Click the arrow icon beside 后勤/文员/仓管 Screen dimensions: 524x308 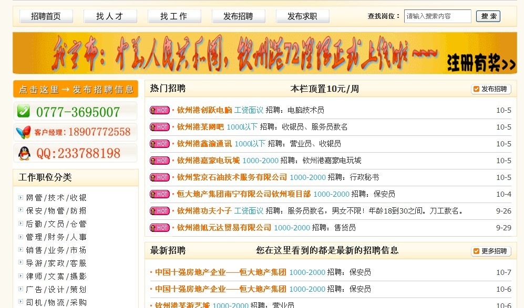coord(20,224)
